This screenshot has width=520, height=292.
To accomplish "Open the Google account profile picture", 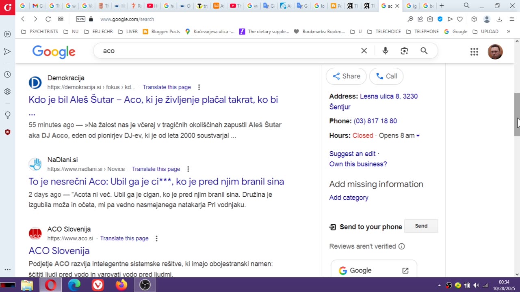I will coord(495,52).
